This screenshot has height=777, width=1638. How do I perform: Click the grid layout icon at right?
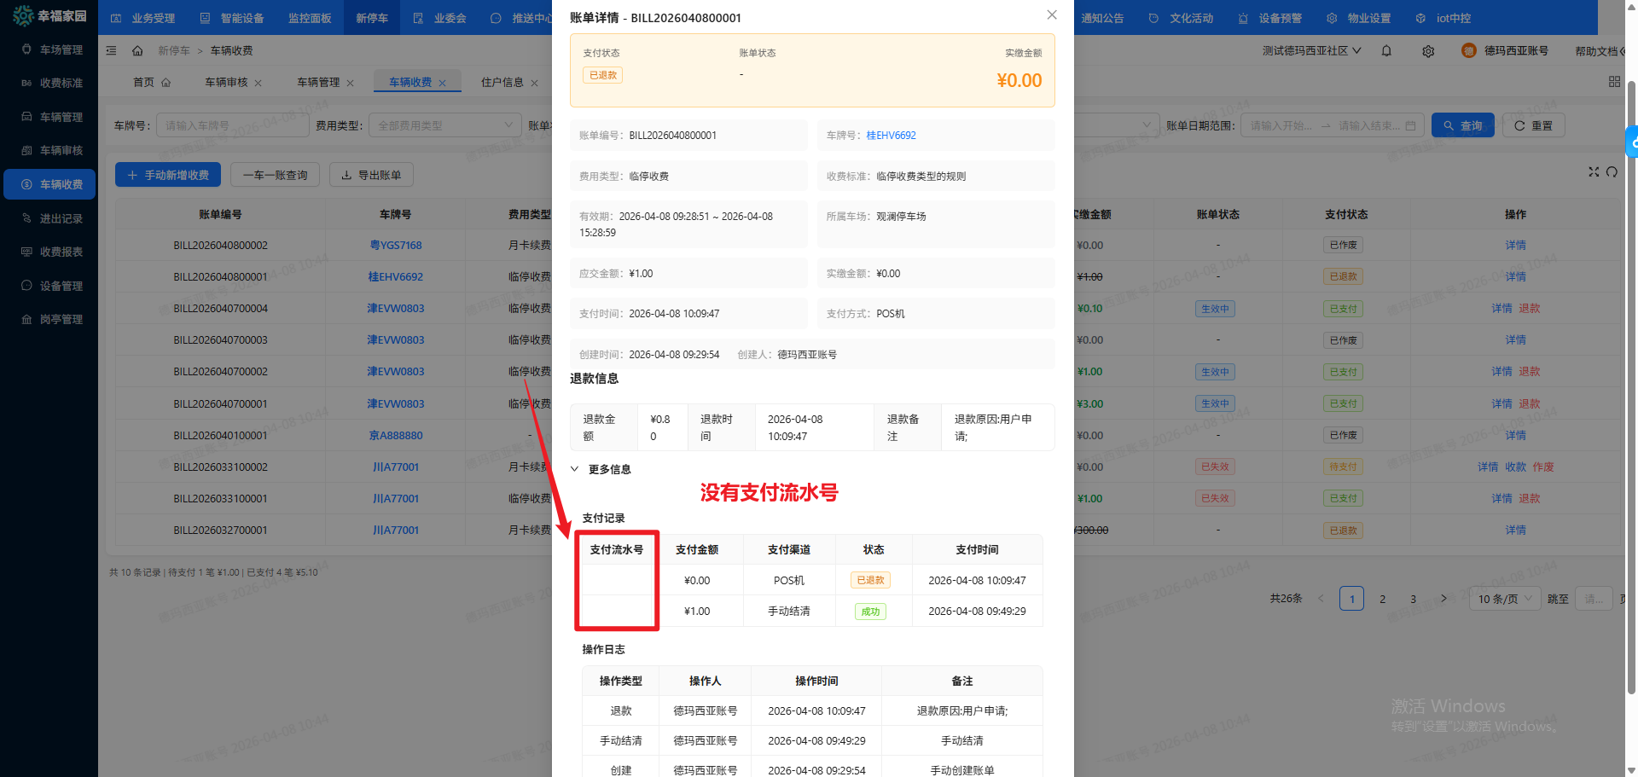coord(1614,82)
